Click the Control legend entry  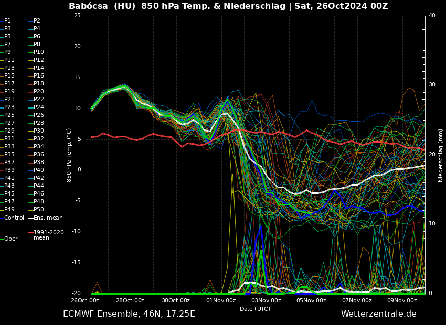[x=14, y=218]
